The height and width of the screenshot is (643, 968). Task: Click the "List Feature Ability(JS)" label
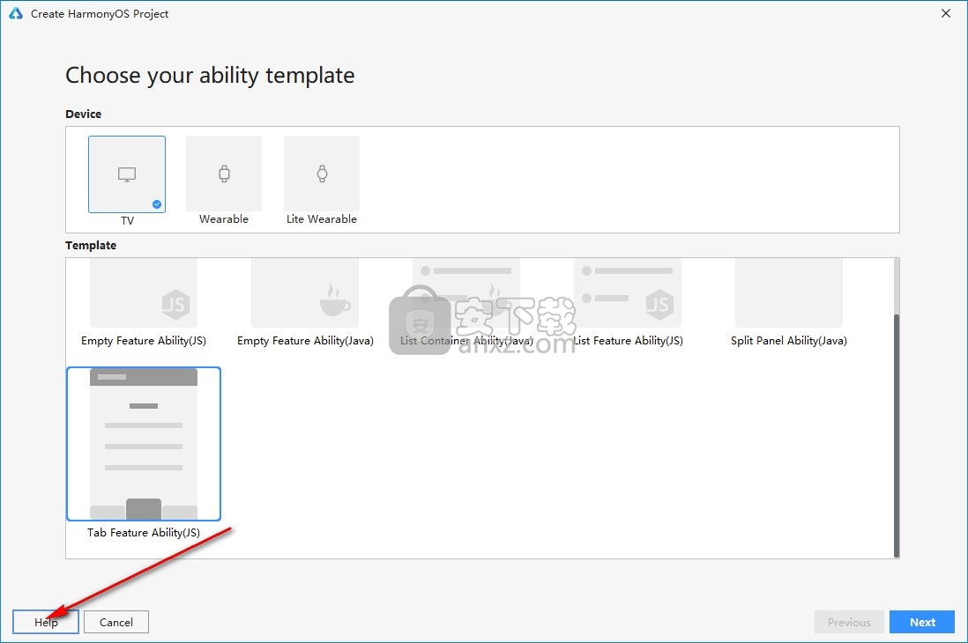[x=628, y=341]
